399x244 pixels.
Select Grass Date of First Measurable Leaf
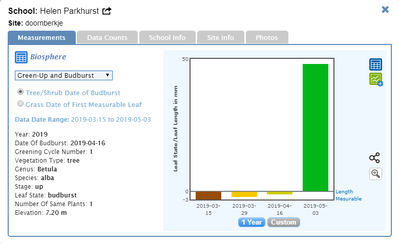(x=20, y=104)
